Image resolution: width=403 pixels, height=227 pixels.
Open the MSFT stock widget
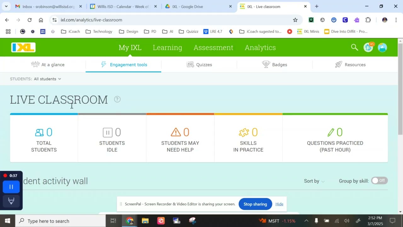(277, 221)
